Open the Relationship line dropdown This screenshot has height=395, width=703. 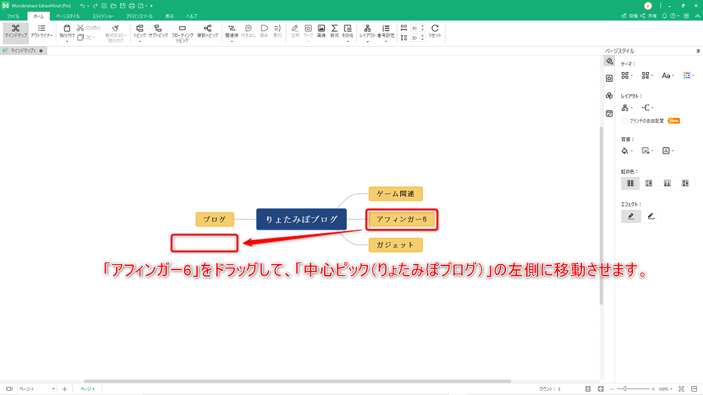click(232, 42)
